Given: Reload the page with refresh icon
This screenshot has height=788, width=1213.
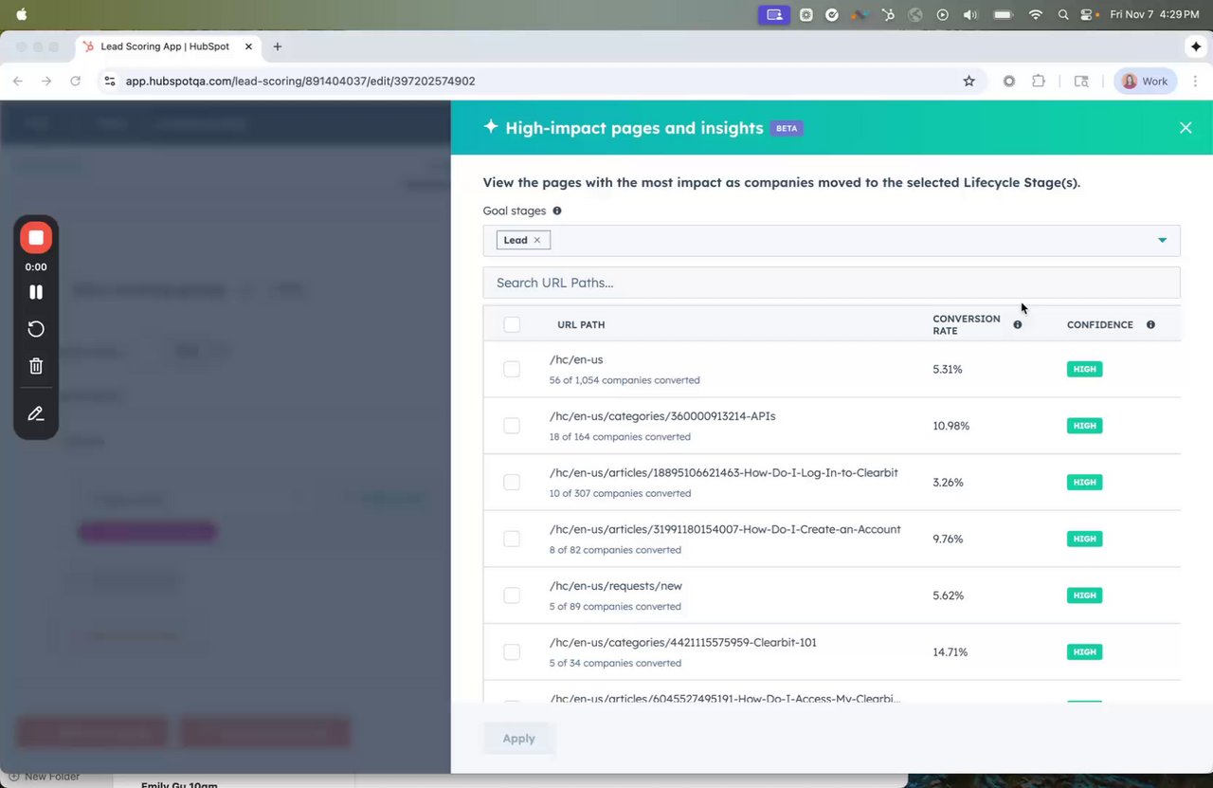Looking at the screenshot, I should [75, 82].
